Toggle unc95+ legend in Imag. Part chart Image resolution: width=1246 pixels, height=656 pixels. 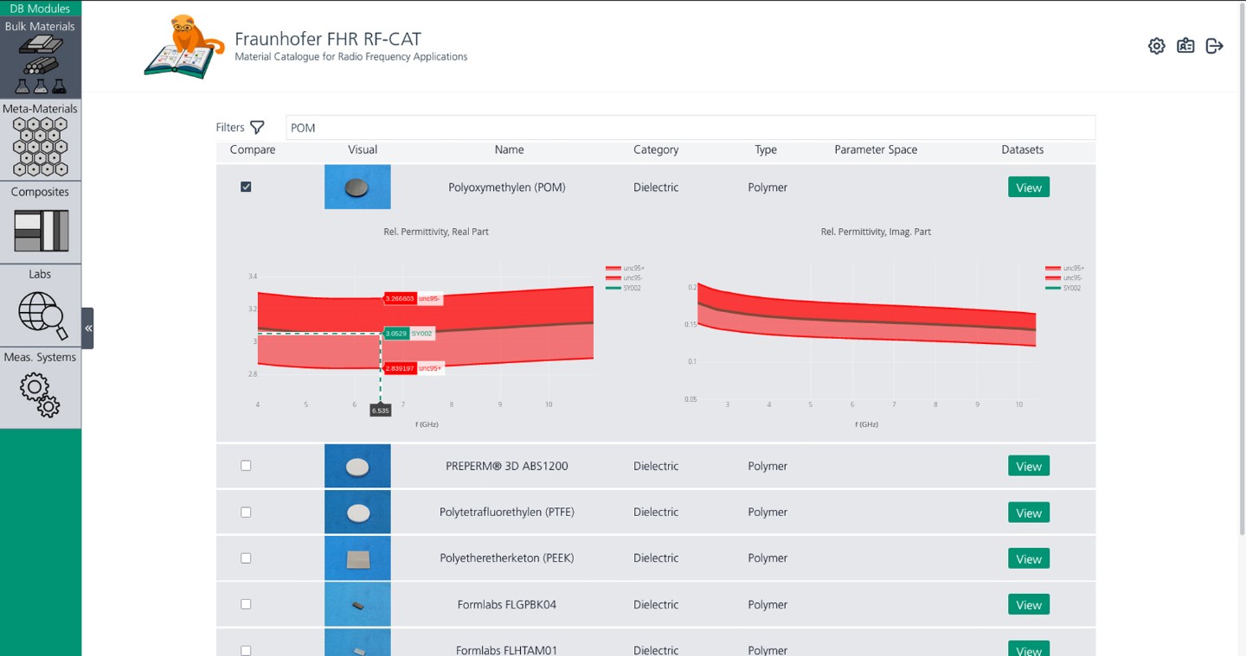(1065, 268)
